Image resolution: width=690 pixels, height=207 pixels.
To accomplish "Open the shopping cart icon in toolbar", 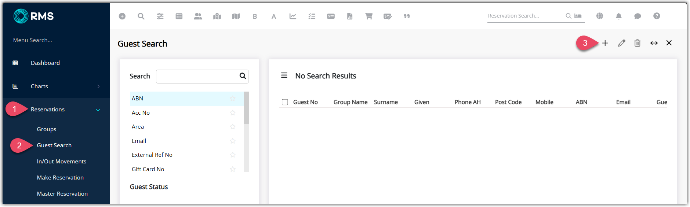I will (369, 16).
